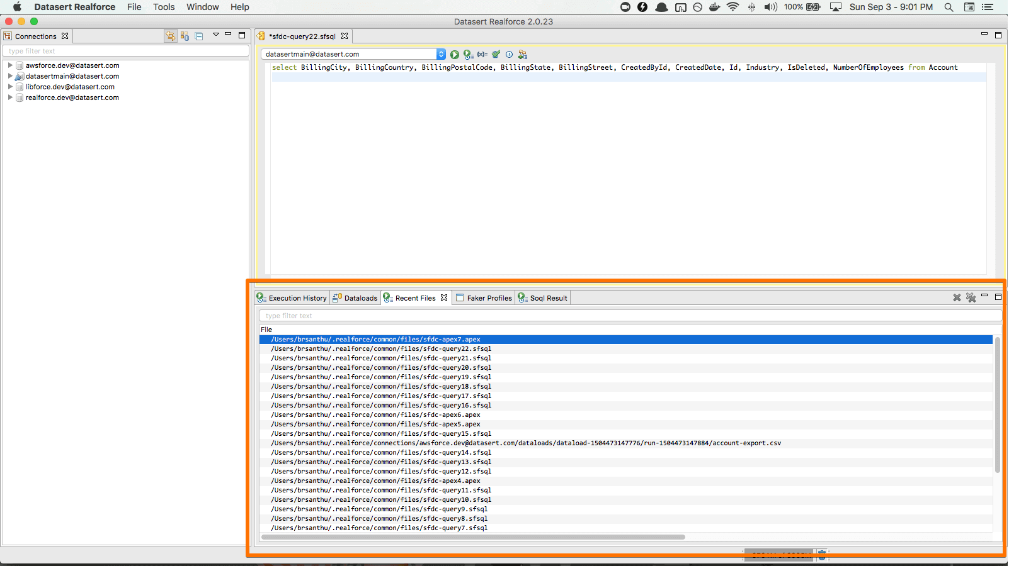Click the schema tree icon in editor toolbar
1009x566 pixels.
tap(523, 55)
